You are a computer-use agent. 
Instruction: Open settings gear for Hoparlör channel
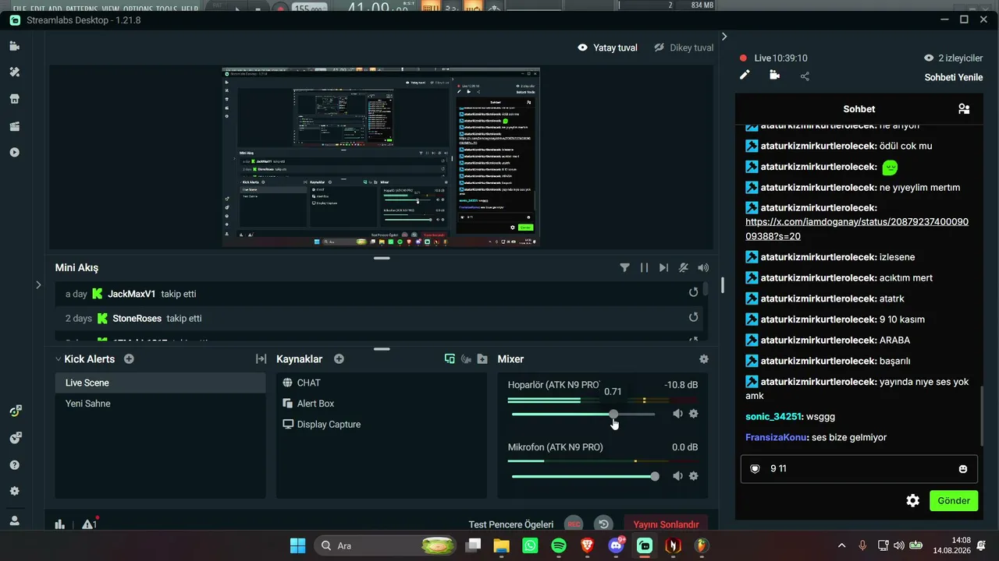(x=694, y=414)
